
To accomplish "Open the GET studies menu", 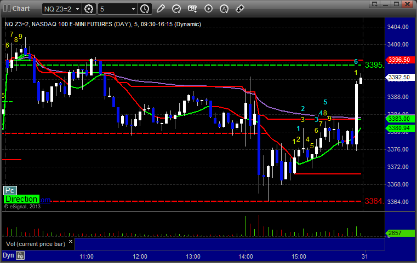I will point(192,9).
